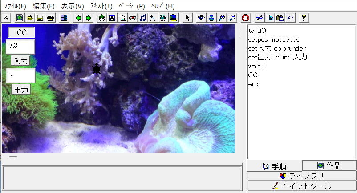Viewport: 357px width, 193px height.
Task: Select the black pointer arrow tool
Action: pos(187,17)
